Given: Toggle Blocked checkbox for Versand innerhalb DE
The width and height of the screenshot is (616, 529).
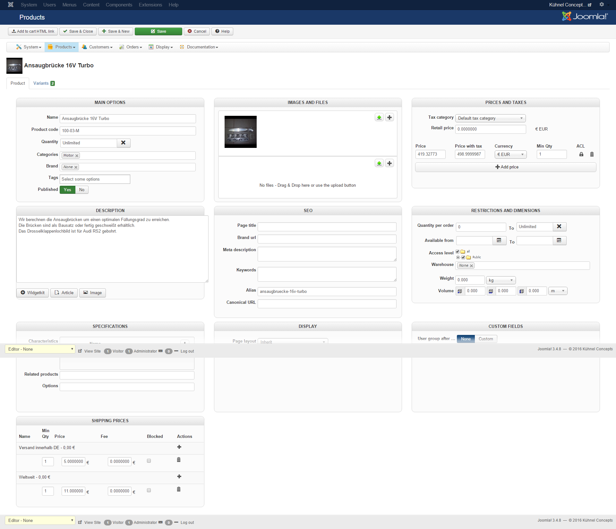Looking at the screenshot, I should 149,461.
